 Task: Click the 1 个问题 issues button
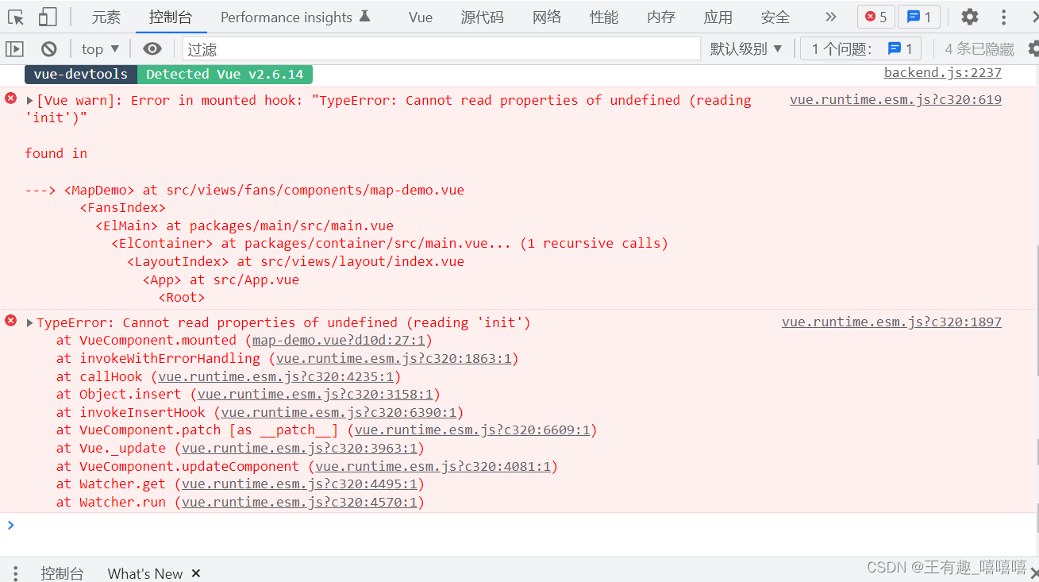(861, 49)
